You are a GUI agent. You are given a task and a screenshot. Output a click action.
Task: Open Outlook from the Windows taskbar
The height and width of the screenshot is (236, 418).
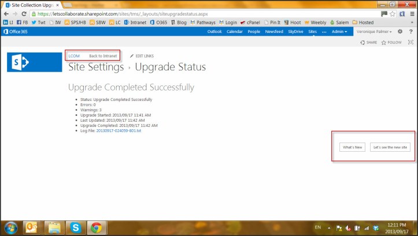point(31,227)
